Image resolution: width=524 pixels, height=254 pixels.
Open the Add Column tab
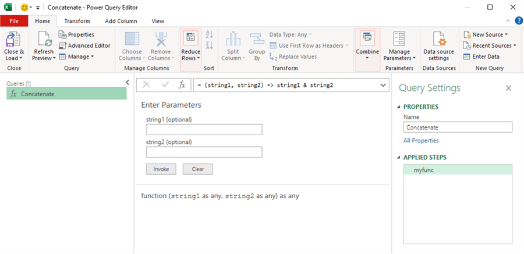[121, 21]
